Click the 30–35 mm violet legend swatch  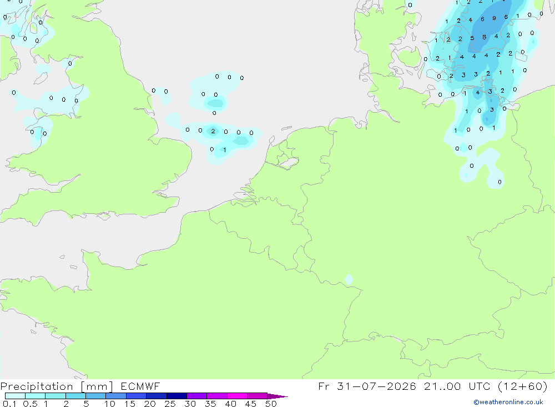(197, 396)
